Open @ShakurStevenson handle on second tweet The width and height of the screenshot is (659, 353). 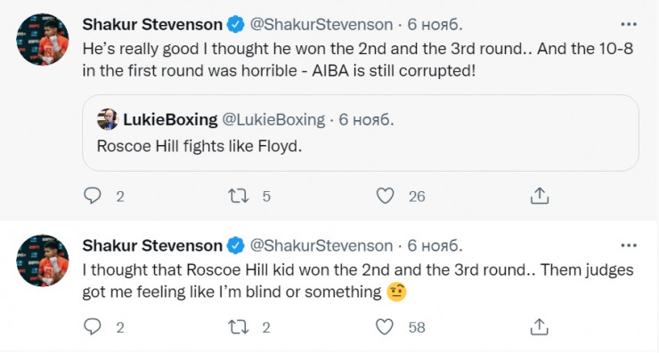pos(321,245)
